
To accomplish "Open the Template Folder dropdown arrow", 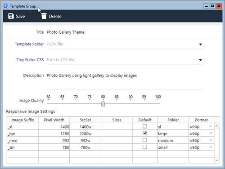I will (200, 44).
